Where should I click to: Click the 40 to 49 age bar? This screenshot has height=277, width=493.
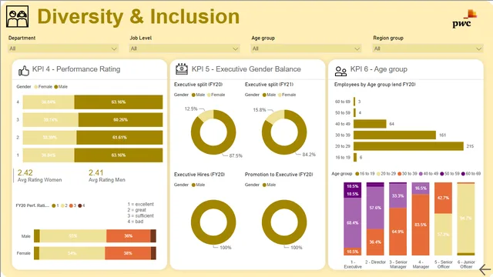tap(370, 124)
